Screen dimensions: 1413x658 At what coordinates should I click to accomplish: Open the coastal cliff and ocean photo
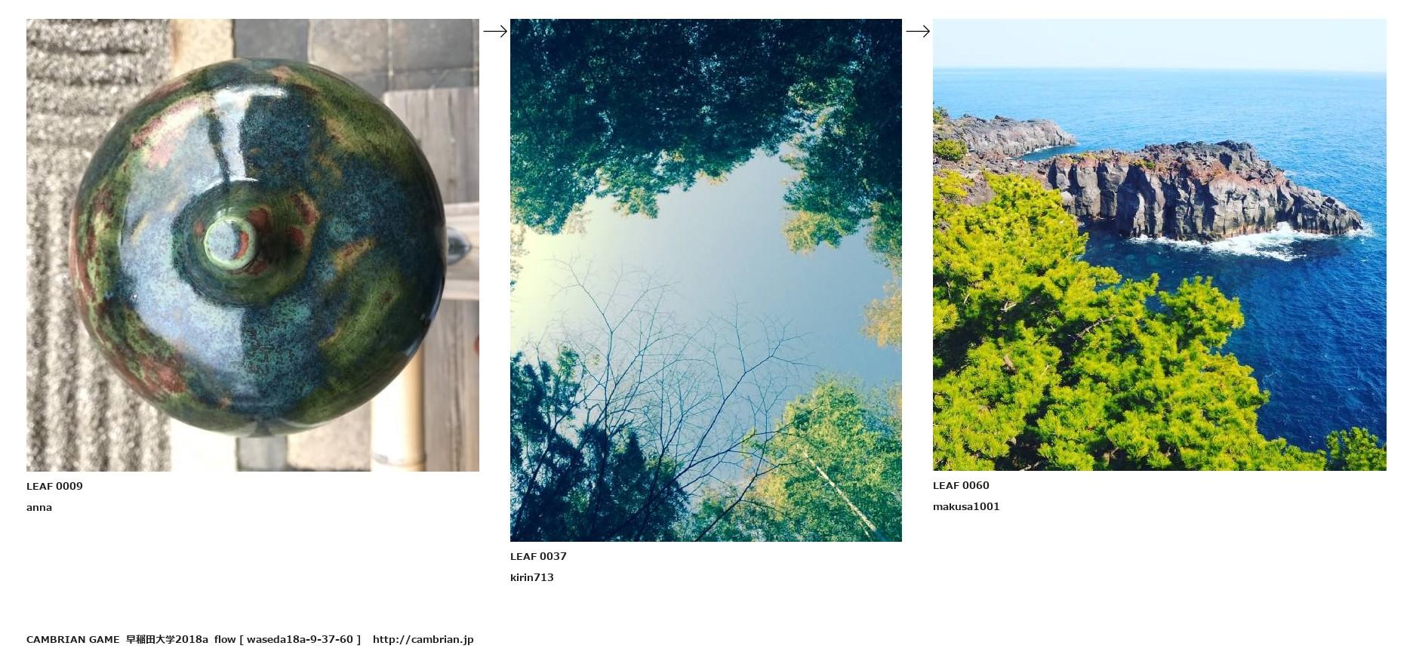tap(1159, 244)
